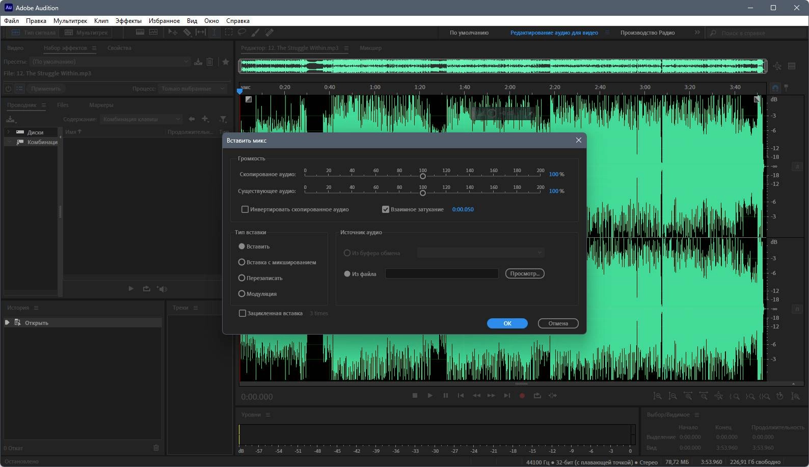Open Набор эффектов panel menu
This screenshot has height=467, width=809.
click(94, 48)
